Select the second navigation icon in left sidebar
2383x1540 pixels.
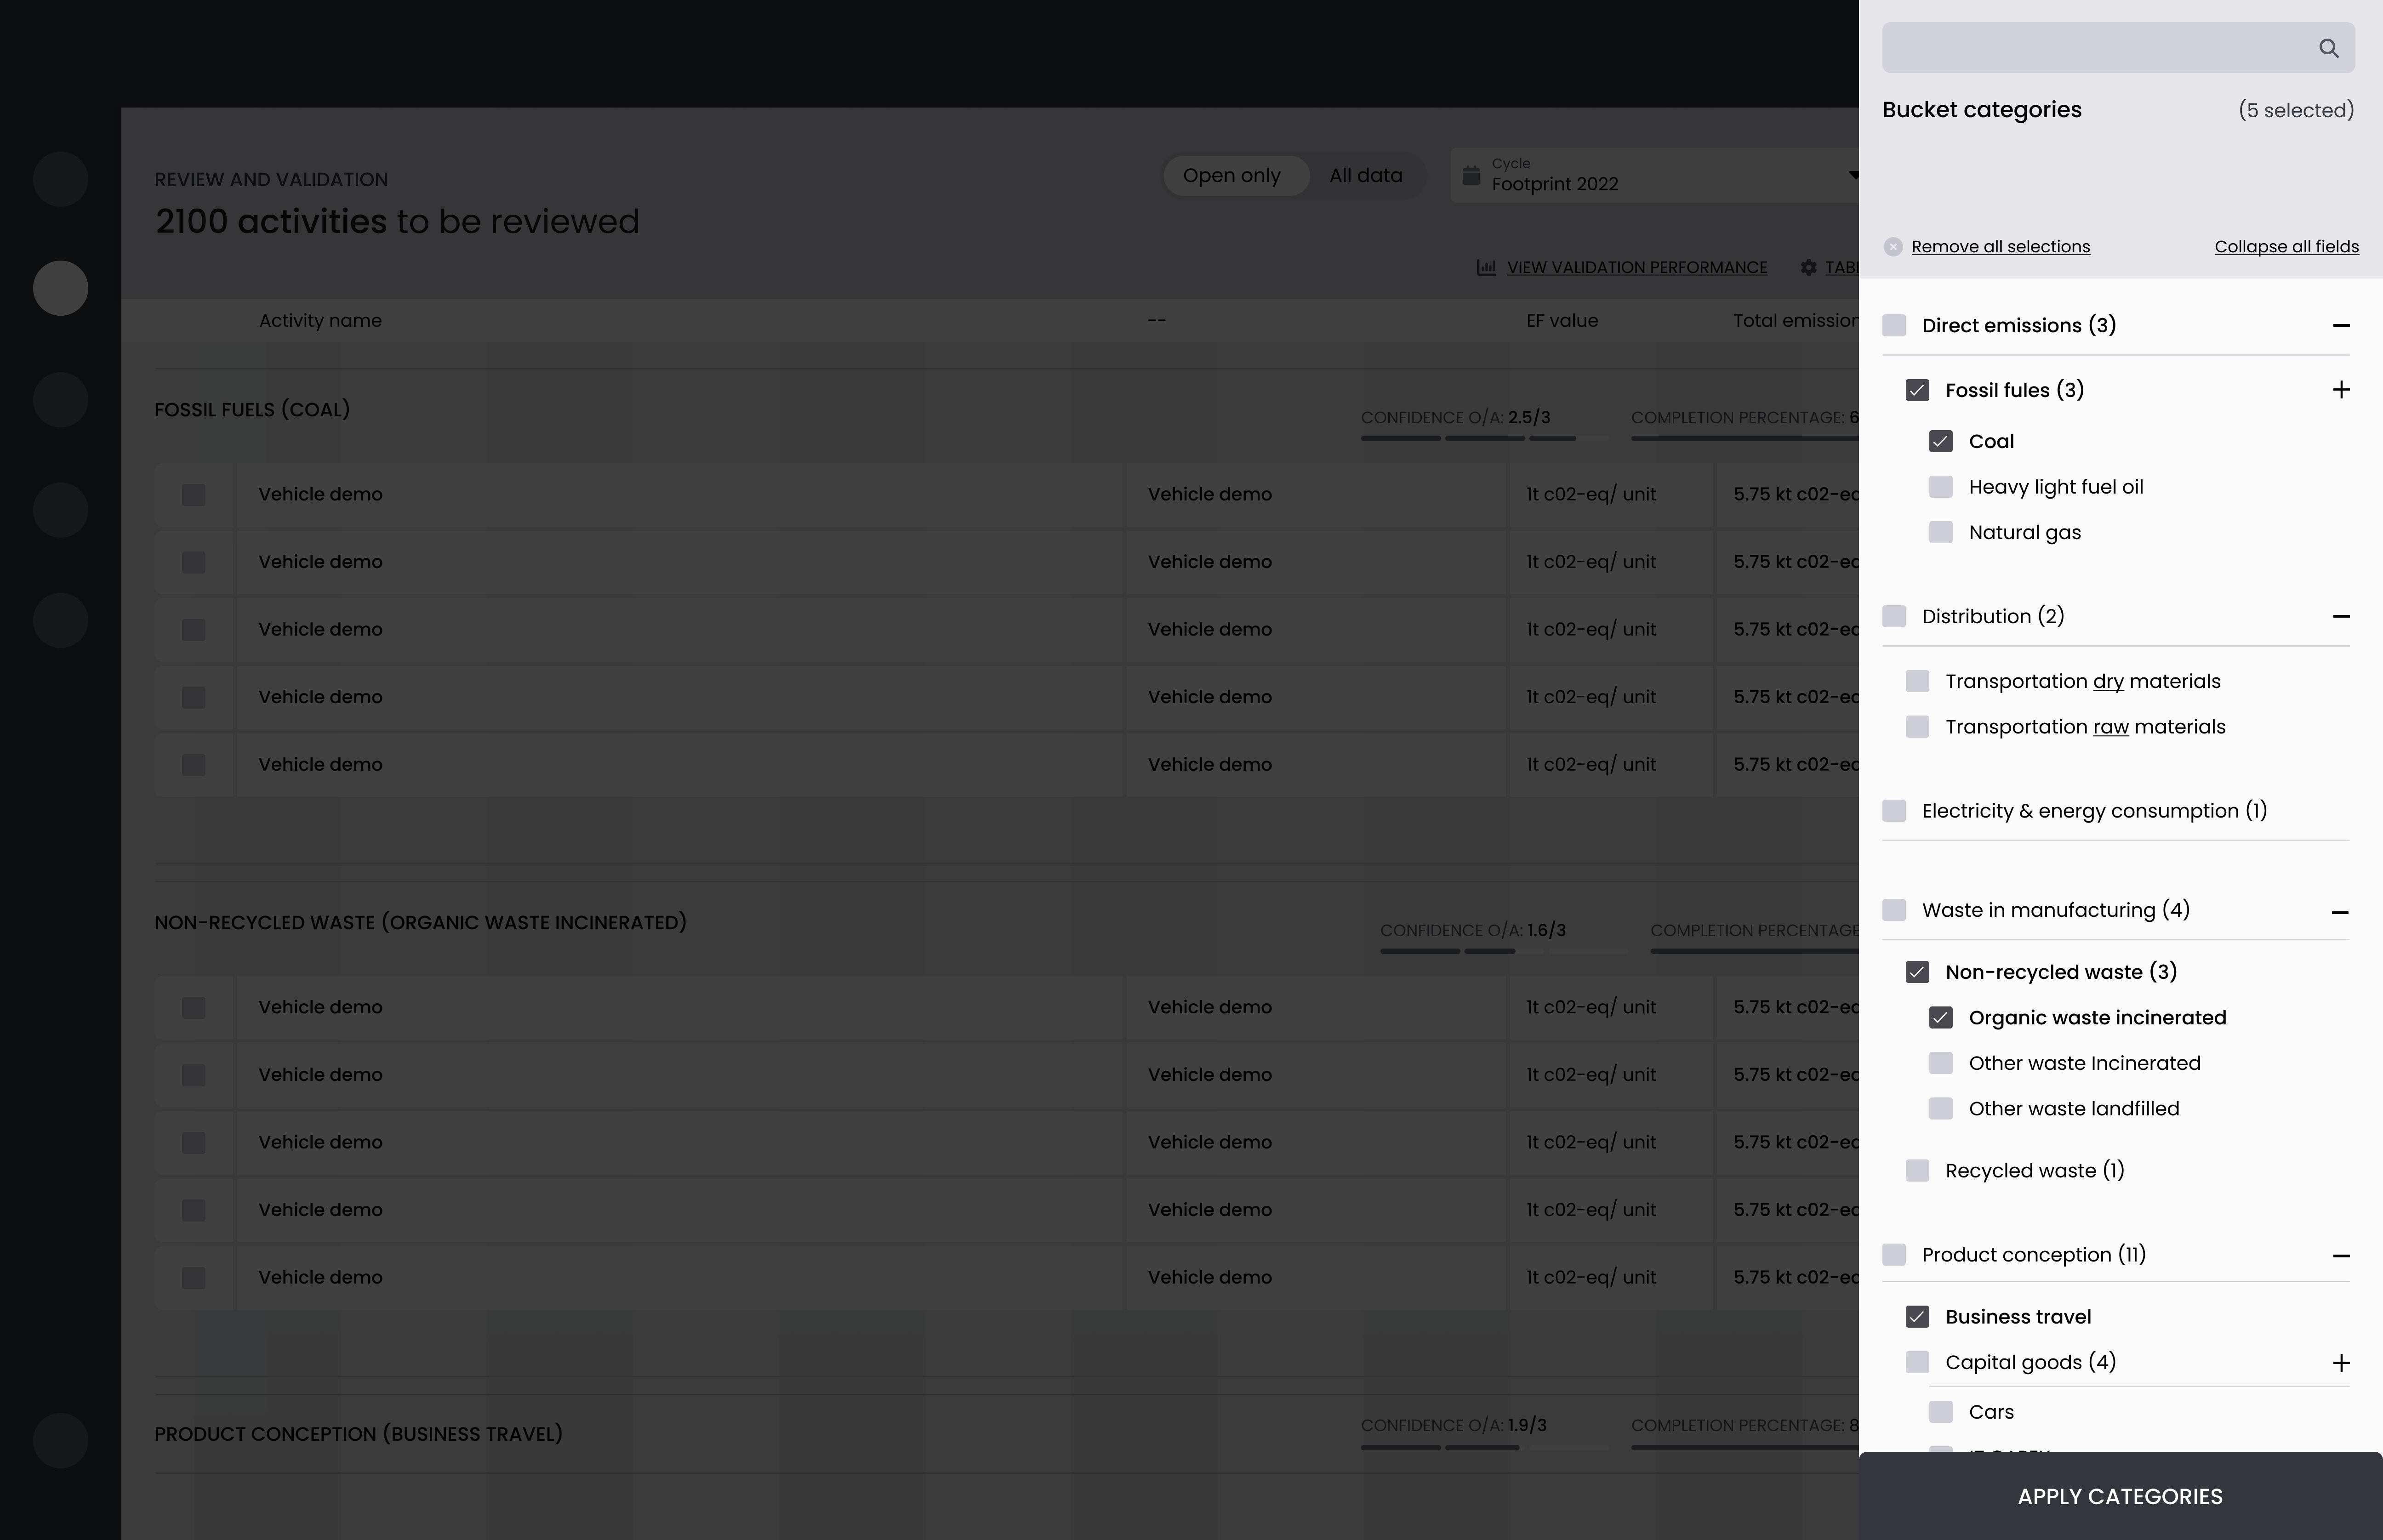tap(60, 287)
